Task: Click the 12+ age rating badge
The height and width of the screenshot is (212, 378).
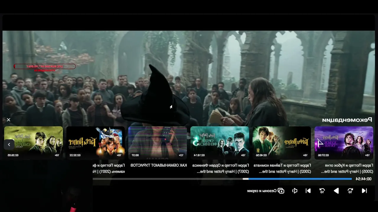Action: [181, 155]
